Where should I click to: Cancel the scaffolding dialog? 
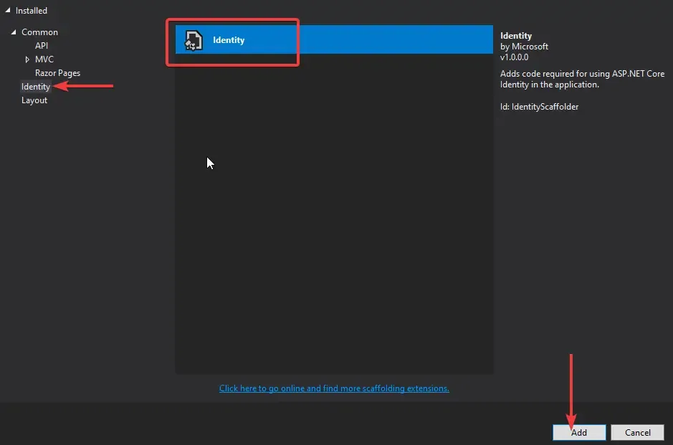637,432
